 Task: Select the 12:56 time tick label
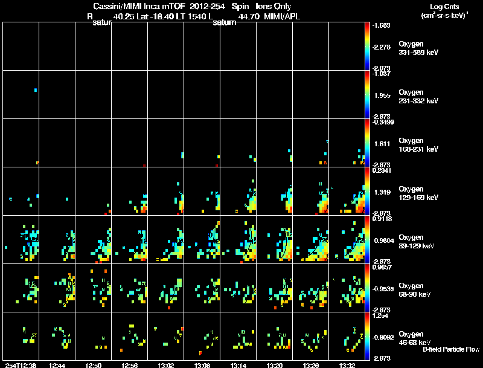coord(129,365)
